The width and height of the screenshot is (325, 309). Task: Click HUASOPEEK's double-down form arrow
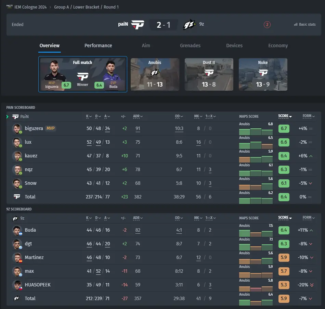tap(312, 285)
